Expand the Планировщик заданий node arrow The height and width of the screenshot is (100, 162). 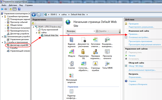pos(5,19)
